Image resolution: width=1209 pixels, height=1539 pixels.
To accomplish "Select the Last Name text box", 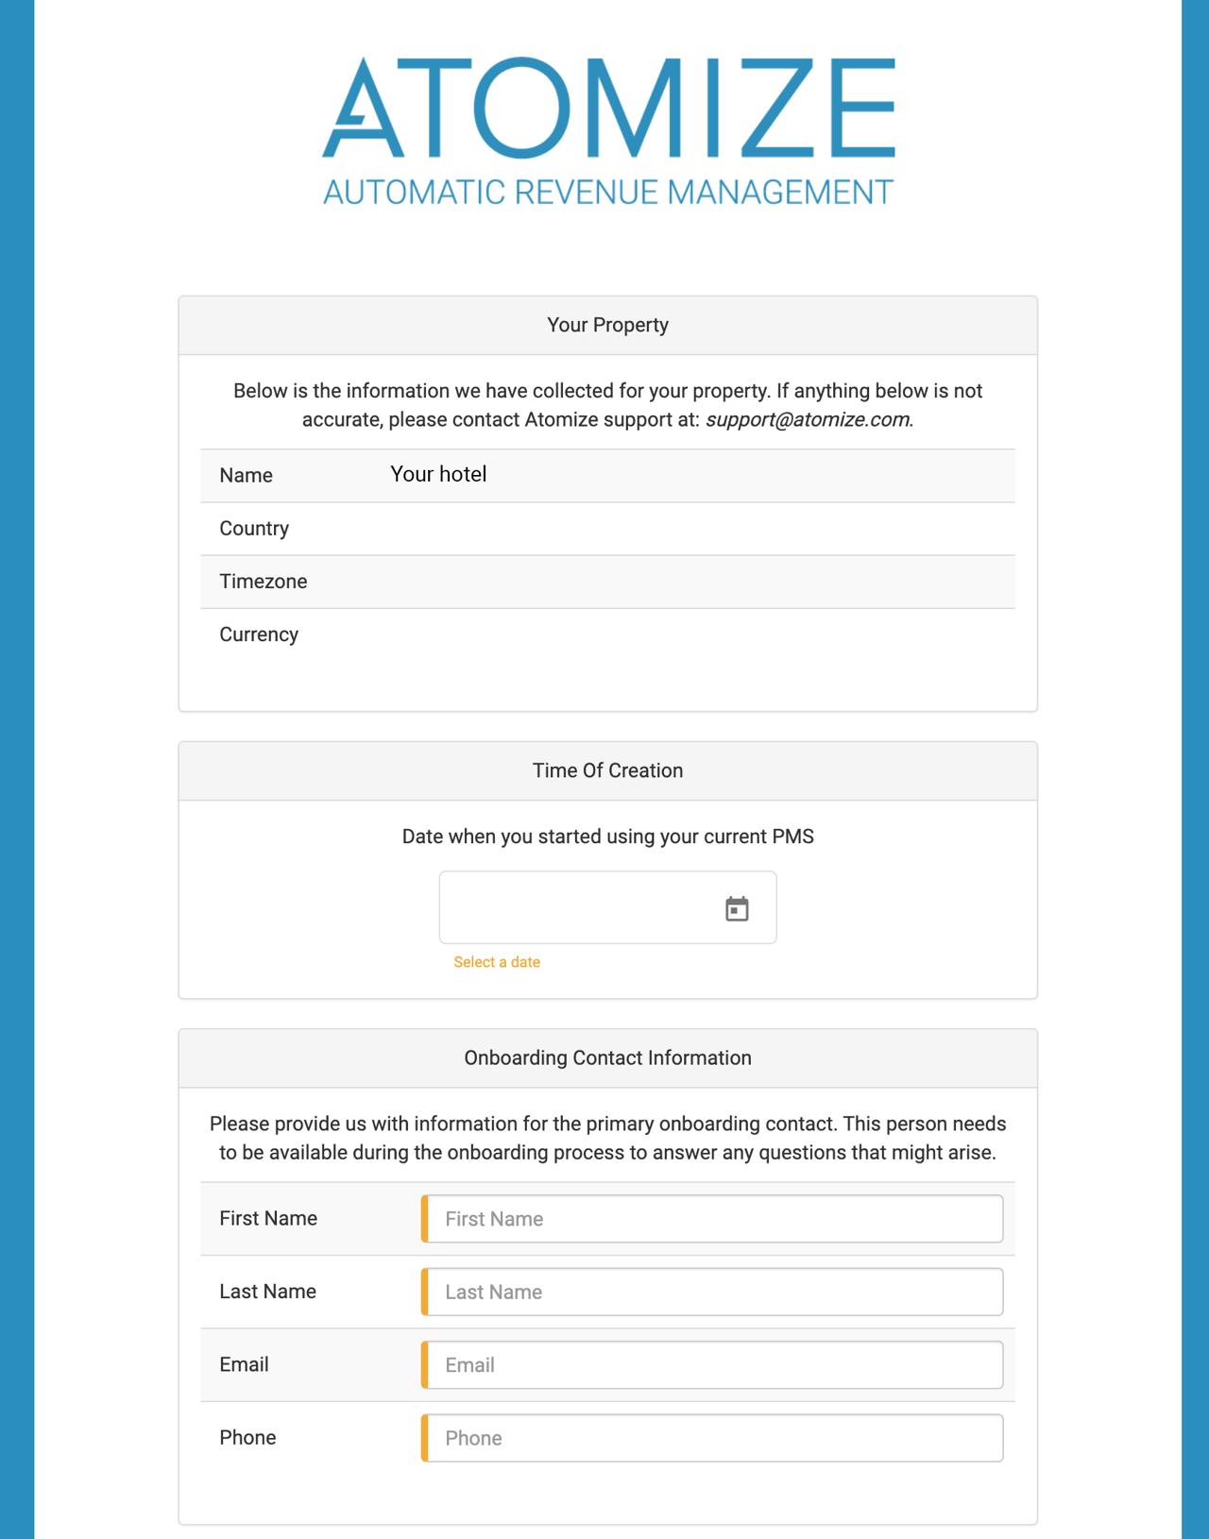I will (713, 1292).
